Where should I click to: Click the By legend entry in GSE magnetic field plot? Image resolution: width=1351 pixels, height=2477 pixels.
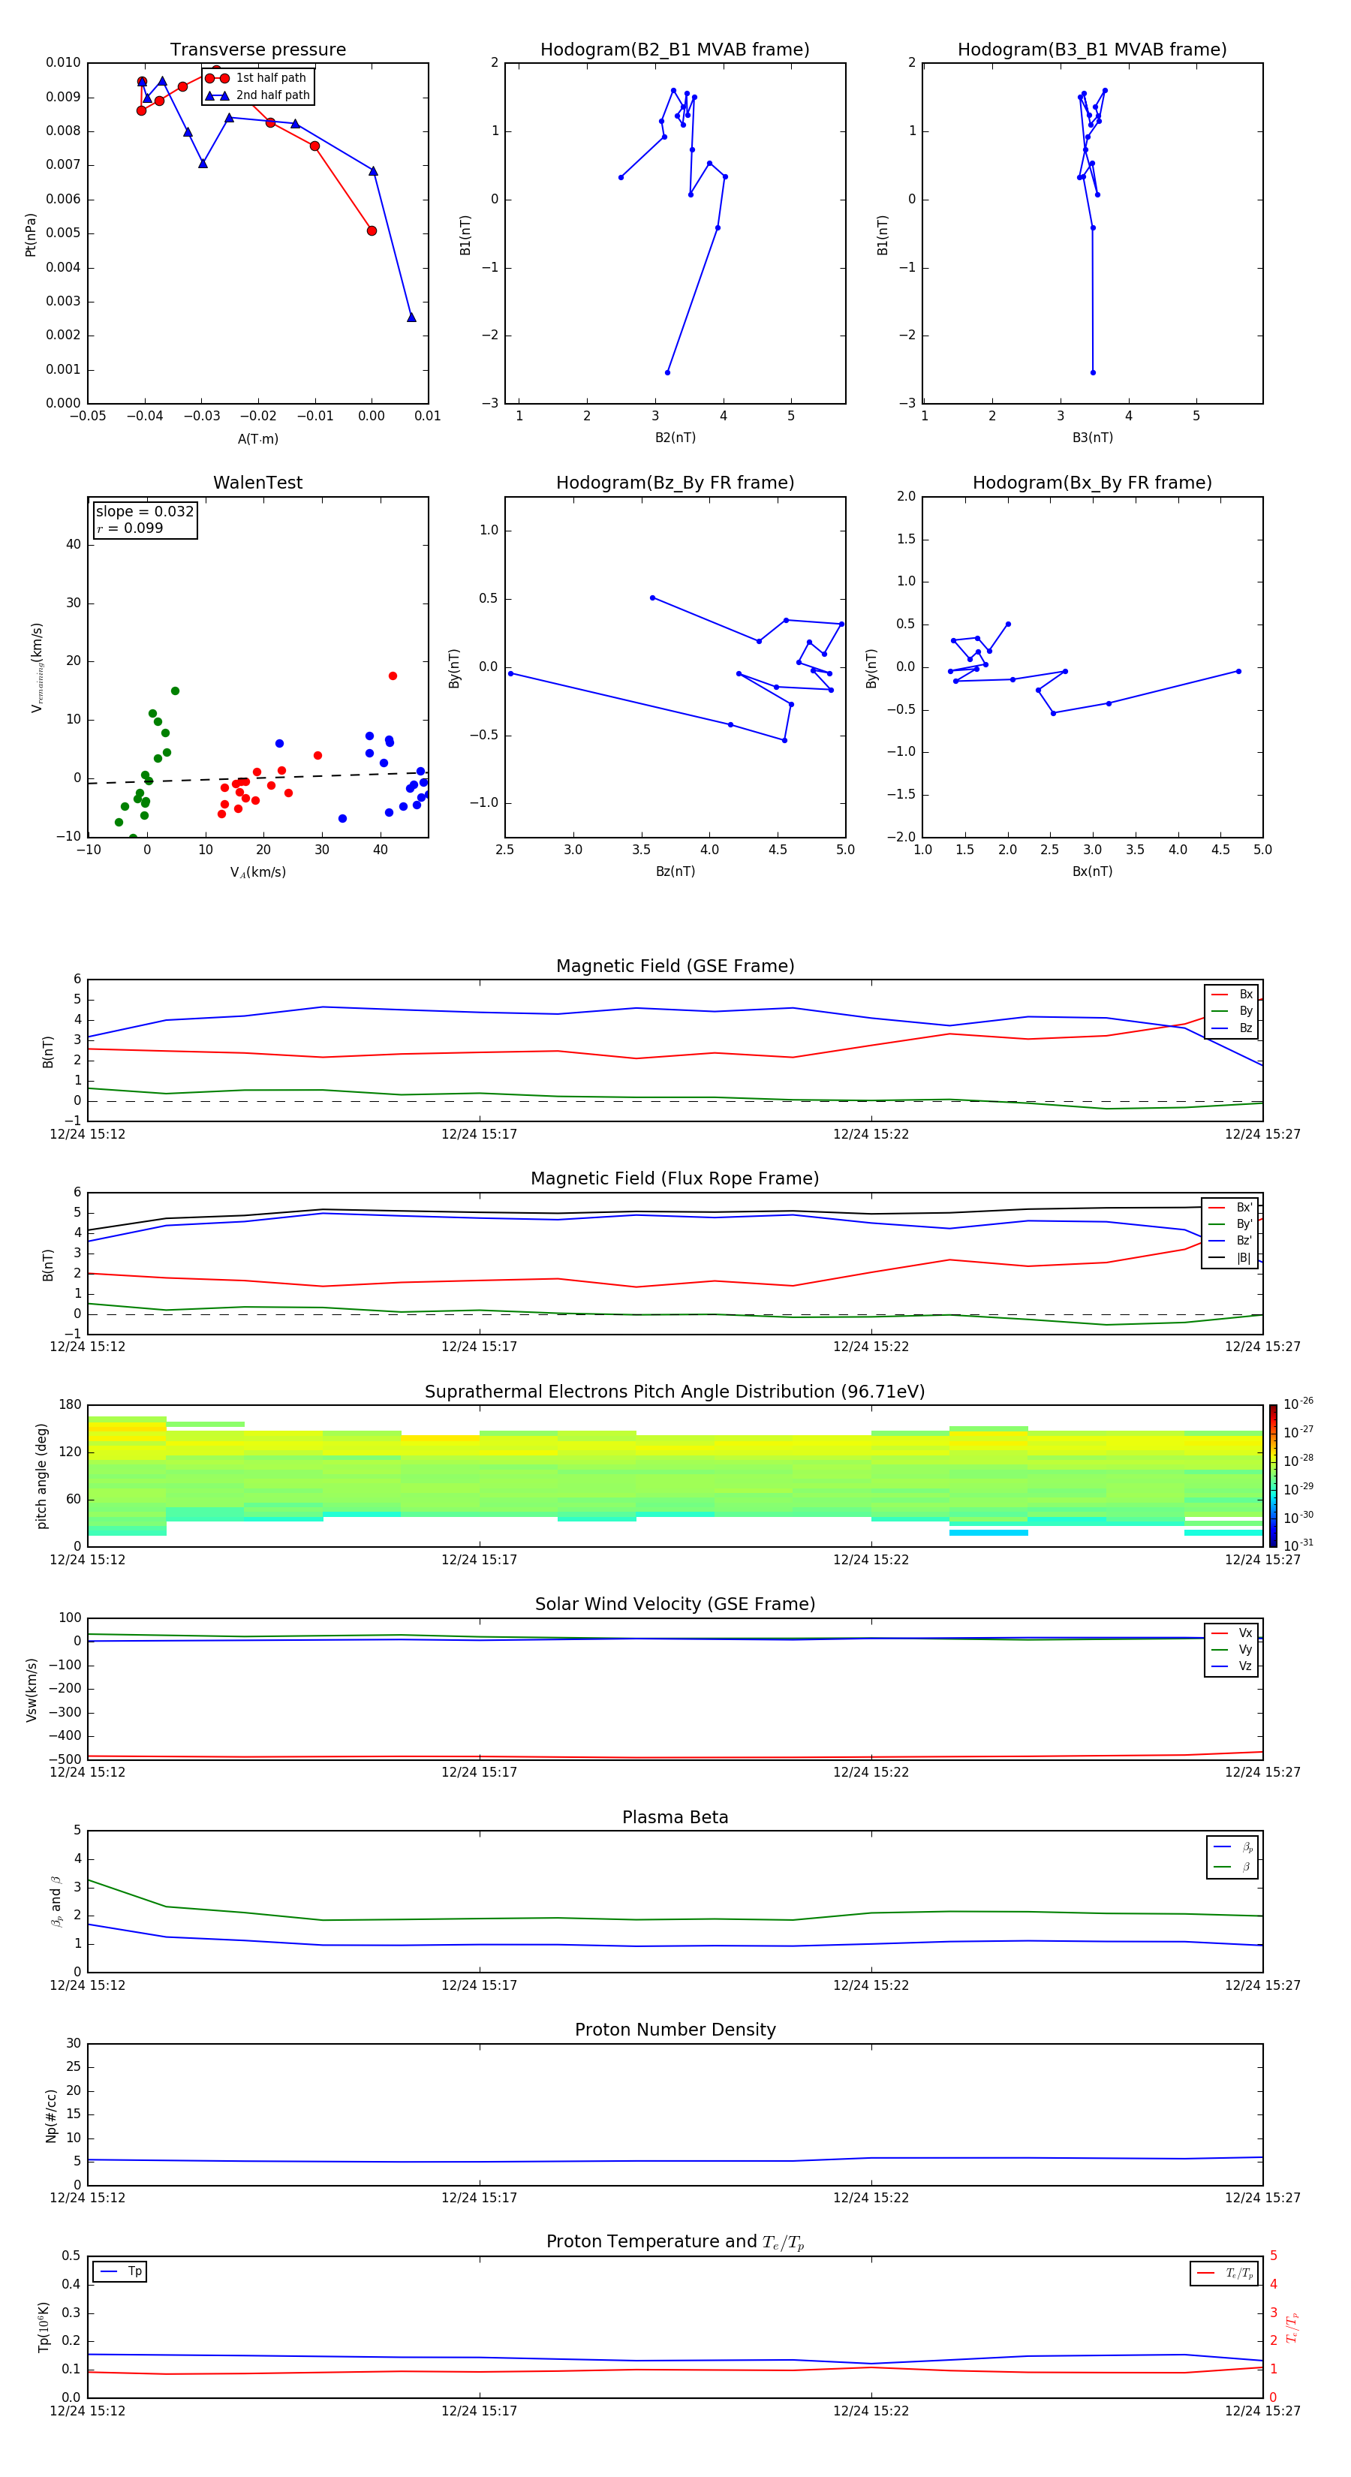click(1232, 1012)
